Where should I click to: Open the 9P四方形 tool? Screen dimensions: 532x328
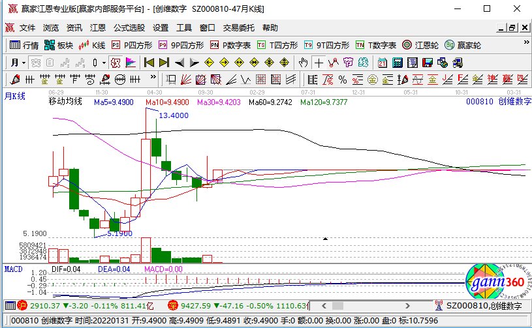(181, 45)
